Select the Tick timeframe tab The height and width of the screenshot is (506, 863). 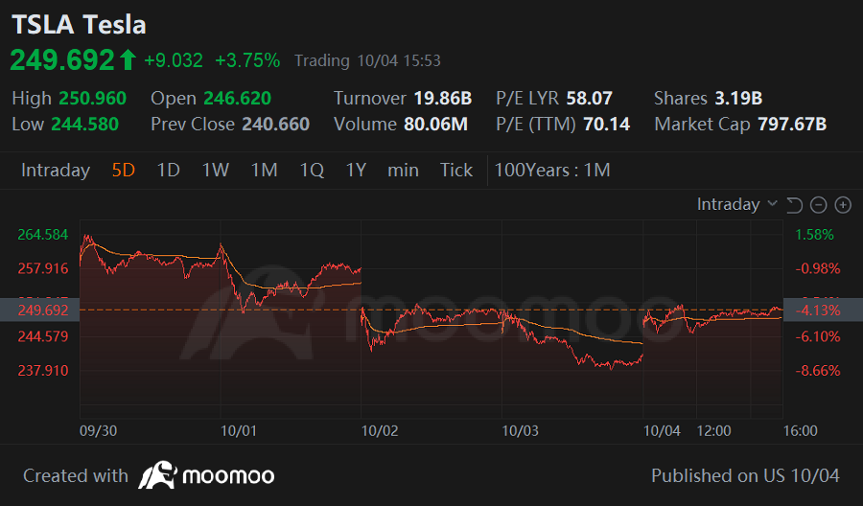tap(456, 170)
